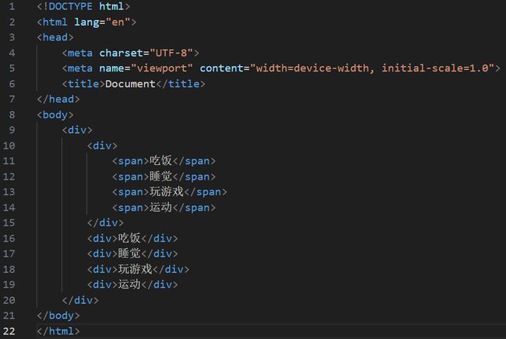Screen dimensions: 506x339
Task: Click opening div tag on line 16
Action: click(102, 239)
